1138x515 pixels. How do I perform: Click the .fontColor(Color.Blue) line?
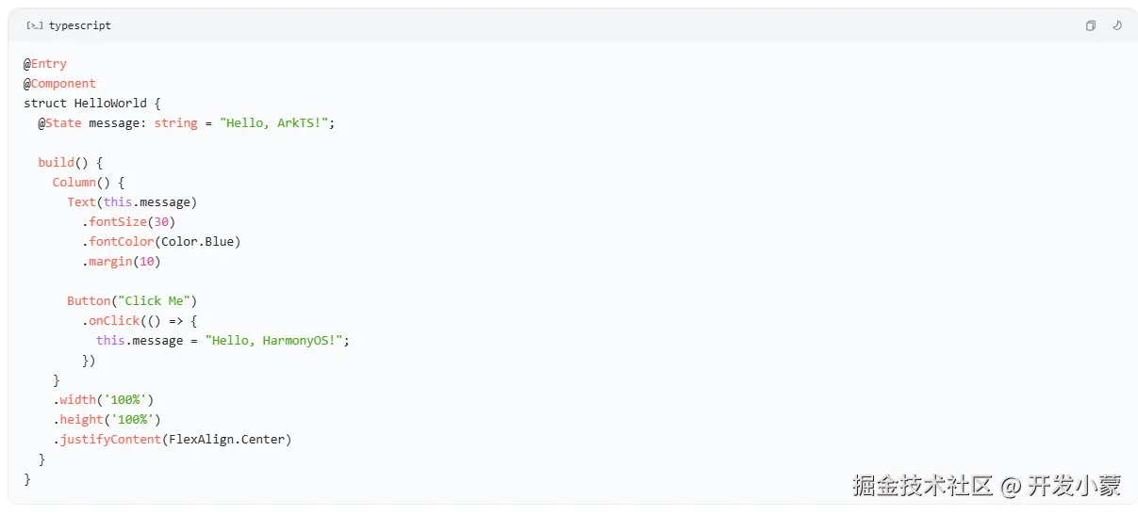(161, 241)
